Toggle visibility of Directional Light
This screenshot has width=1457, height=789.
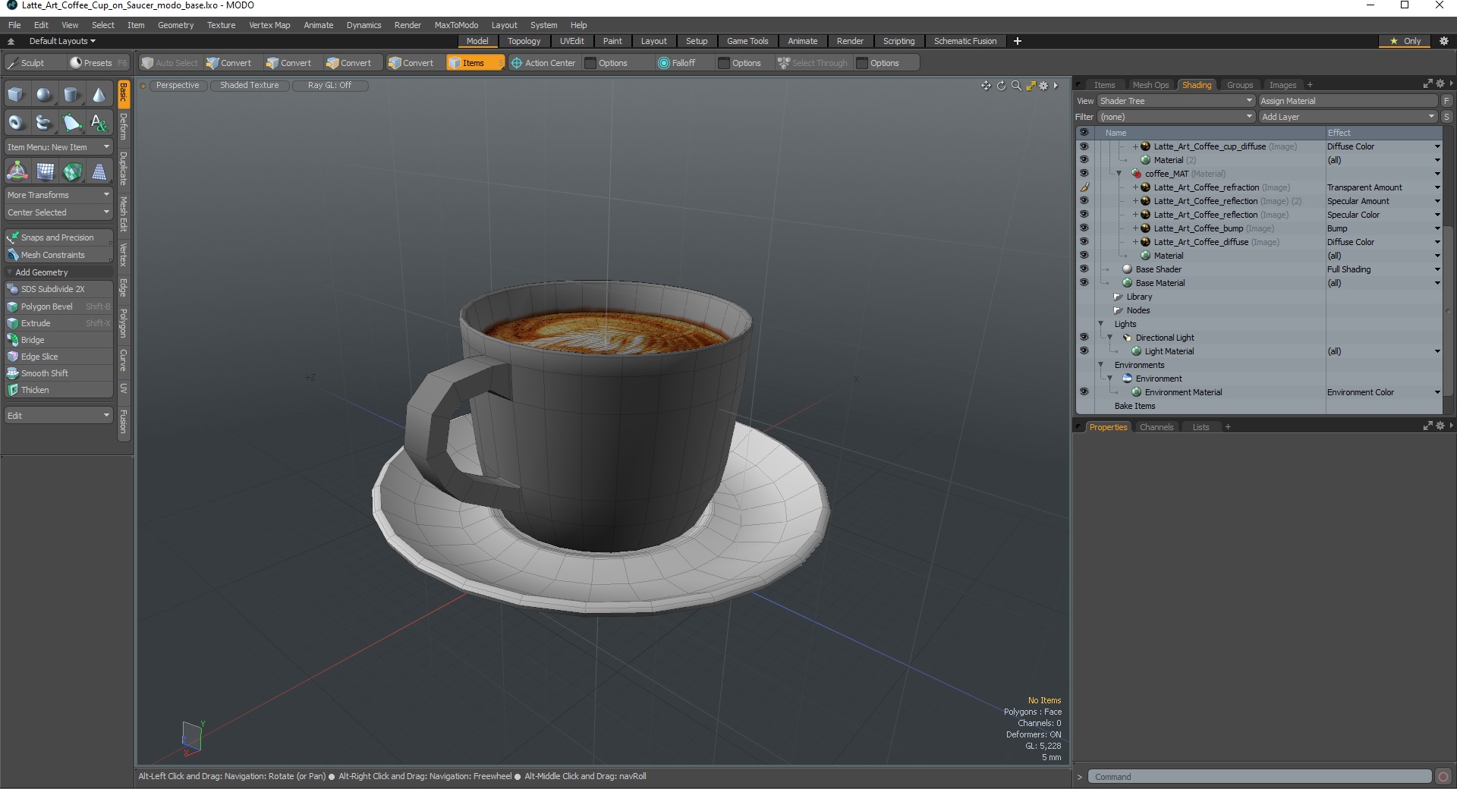(1084, 338)
